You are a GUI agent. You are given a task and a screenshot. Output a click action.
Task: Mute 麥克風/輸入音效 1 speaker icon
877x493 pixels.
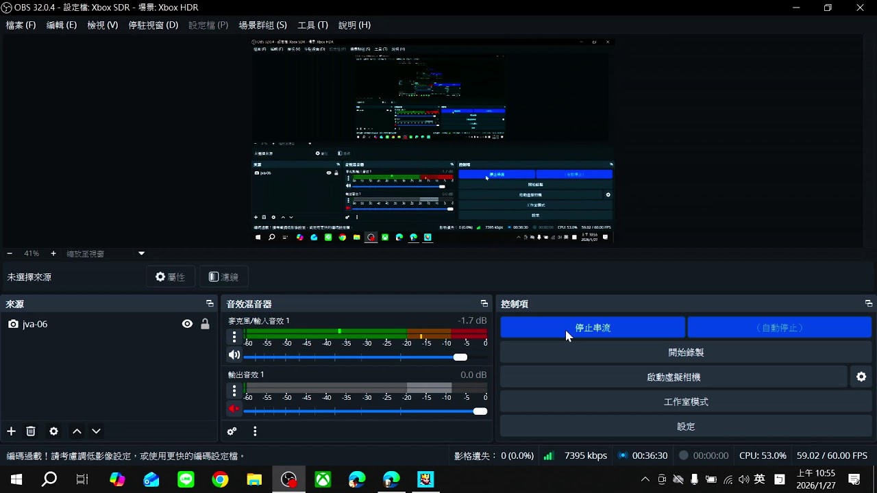point(234,355)
